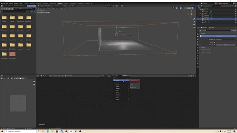Screen dimensions: 237x133
Task: Click the world Color field
Action: (225, 42)
